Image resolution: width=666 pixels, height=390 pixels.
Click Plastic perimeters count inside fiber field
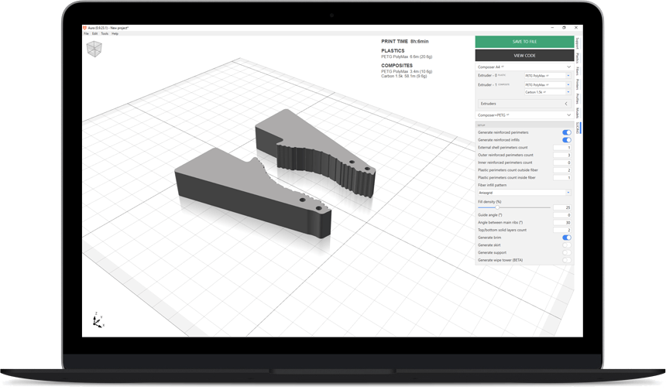pos(562,178)
